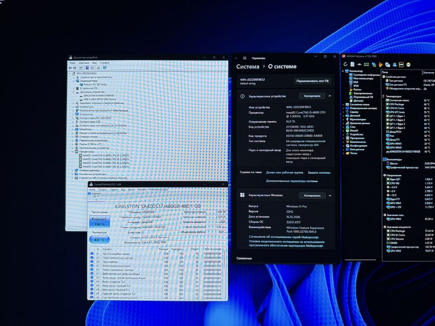Click the monitor icon at end of Device Manager toolbar

(105, 68)
